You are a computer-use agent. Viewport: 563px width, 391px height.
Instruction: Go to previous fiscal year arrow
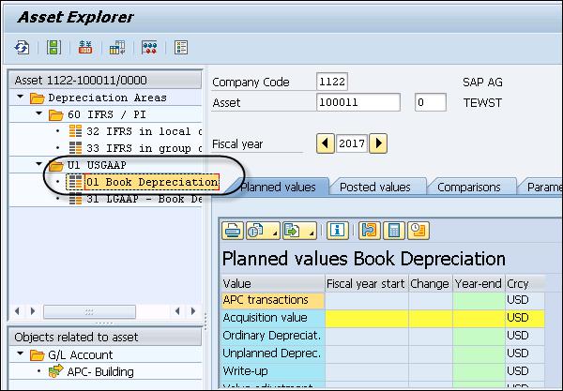coord(326,143)
